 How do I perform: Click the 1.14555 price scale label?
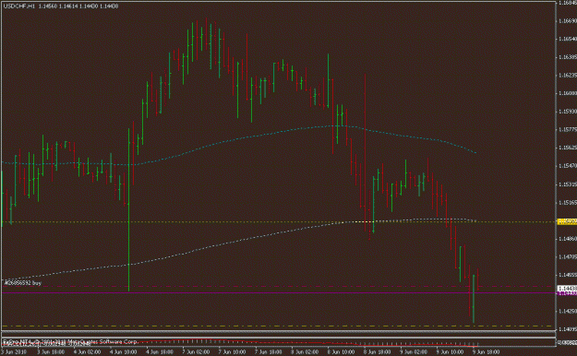pyautogui.click(x=568, y=275)
